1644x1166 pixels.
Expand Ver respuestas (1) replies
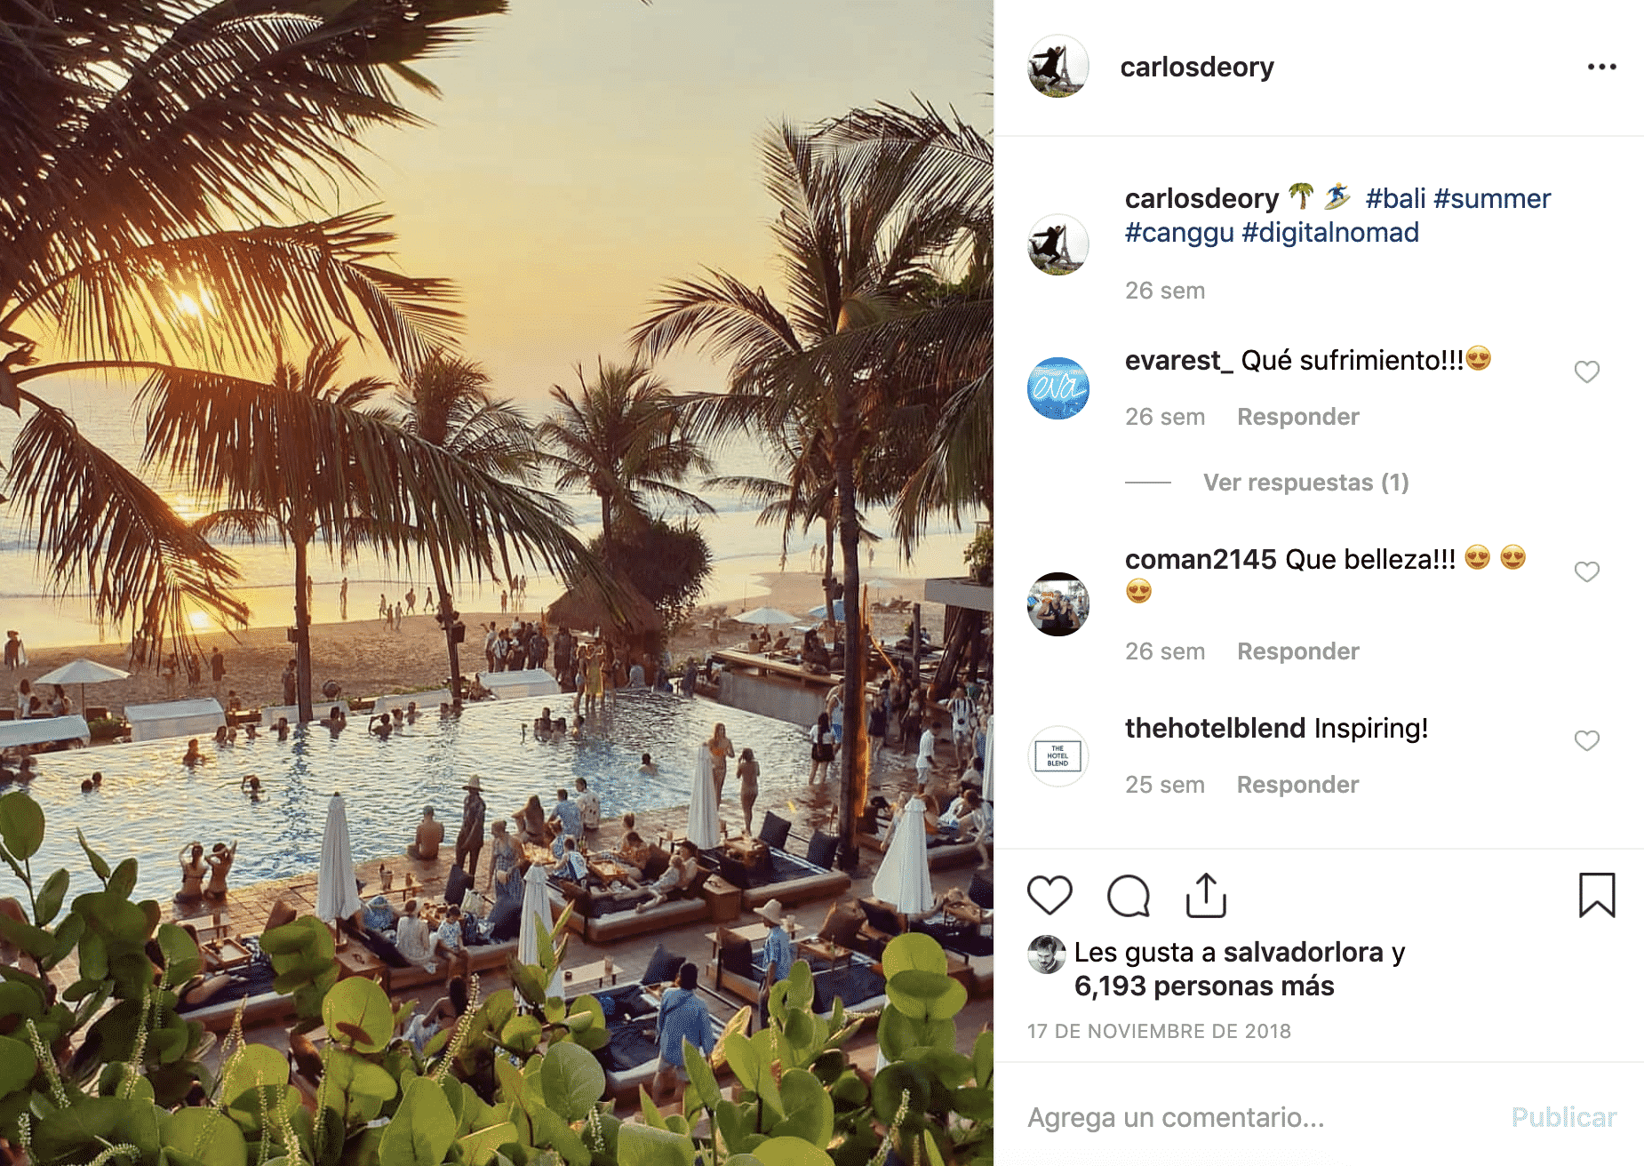tap(1305, 483)
